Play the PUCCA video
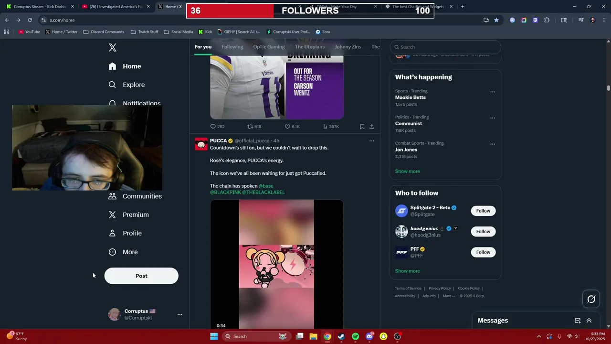The height and width of the screenshot is (344, 611). (277, 265)
